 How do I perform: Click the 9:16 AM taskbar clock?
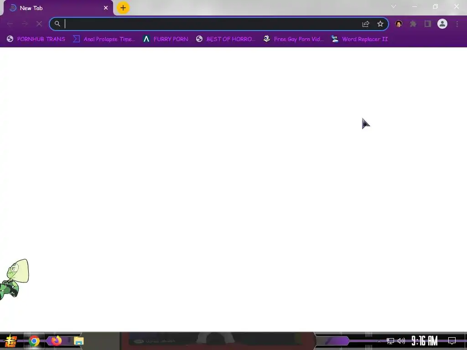tap(425, 341)
